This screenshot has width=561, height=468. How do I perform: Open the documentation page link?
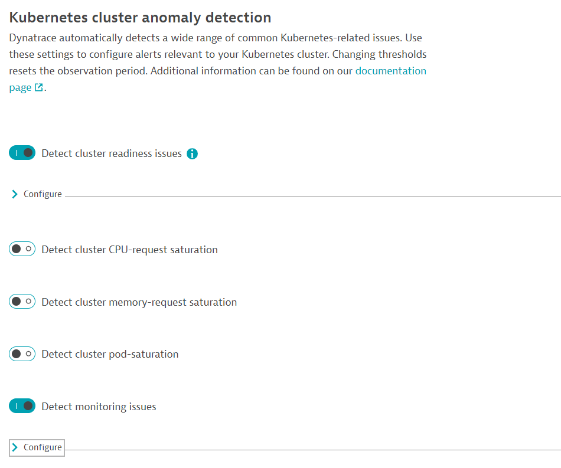point(390,71)
